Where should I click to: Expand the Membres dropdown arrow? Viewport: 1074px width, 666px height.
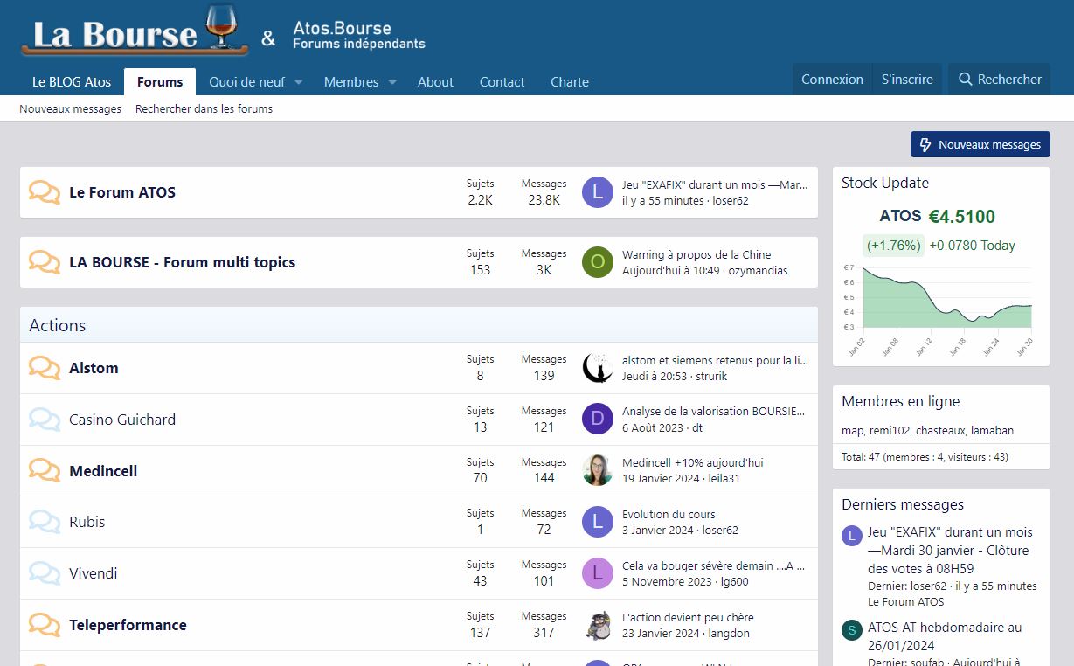tap(392, 82)
